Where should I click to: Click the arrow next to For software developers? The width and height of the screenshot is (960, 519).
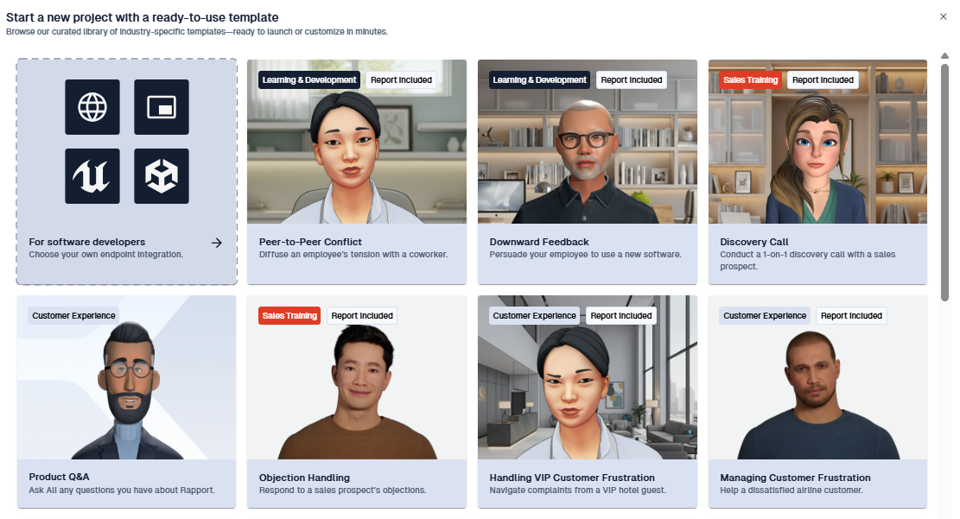217,243
